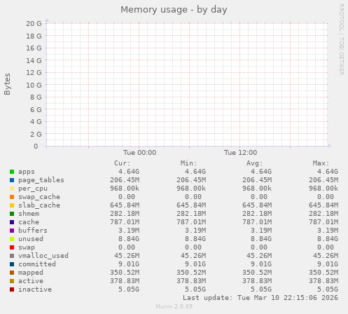
Task: Select the 'page_tables' legend label
Action: tap(41, 180)
